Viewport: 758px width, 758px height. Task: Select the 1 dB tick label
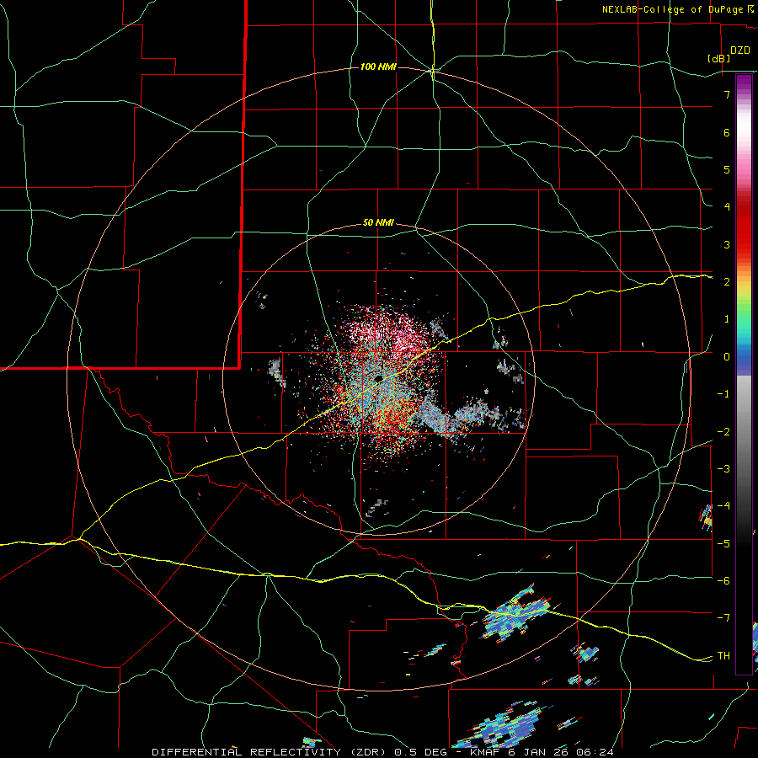tap(727, 319)
